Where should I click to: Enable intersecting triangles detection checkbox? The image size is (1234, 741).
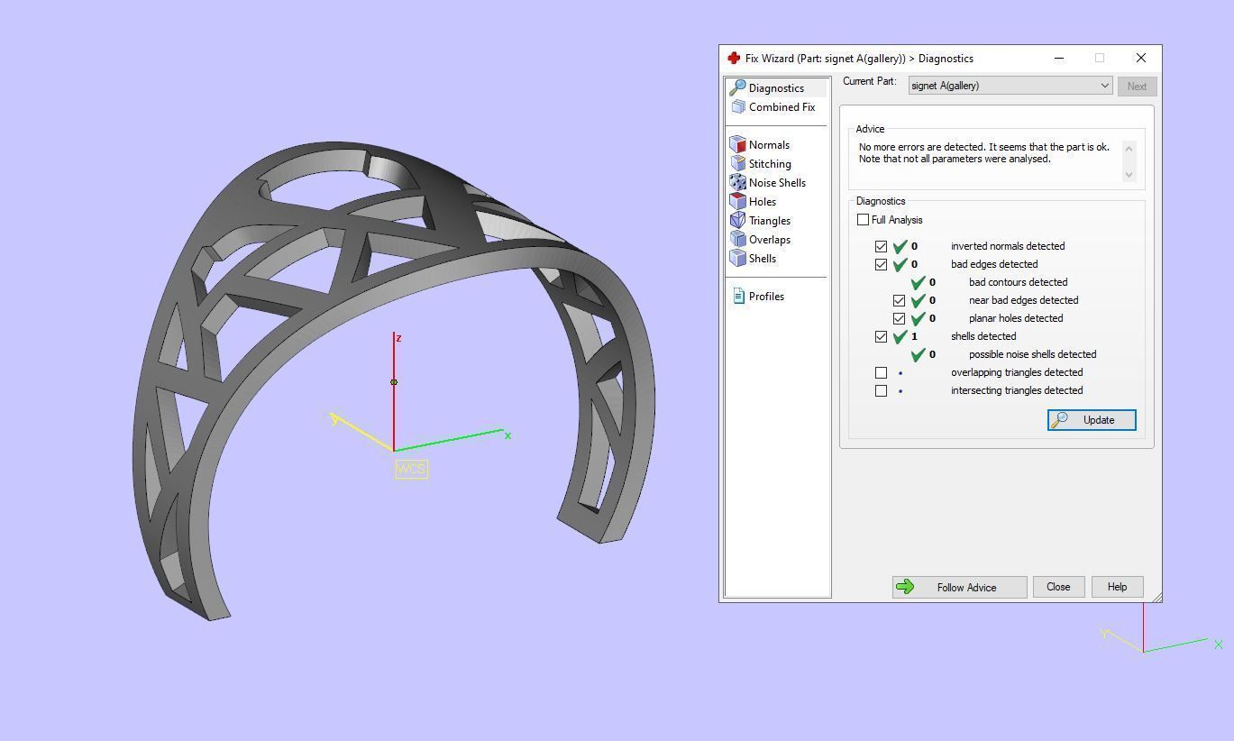click(x=881, y=390)
